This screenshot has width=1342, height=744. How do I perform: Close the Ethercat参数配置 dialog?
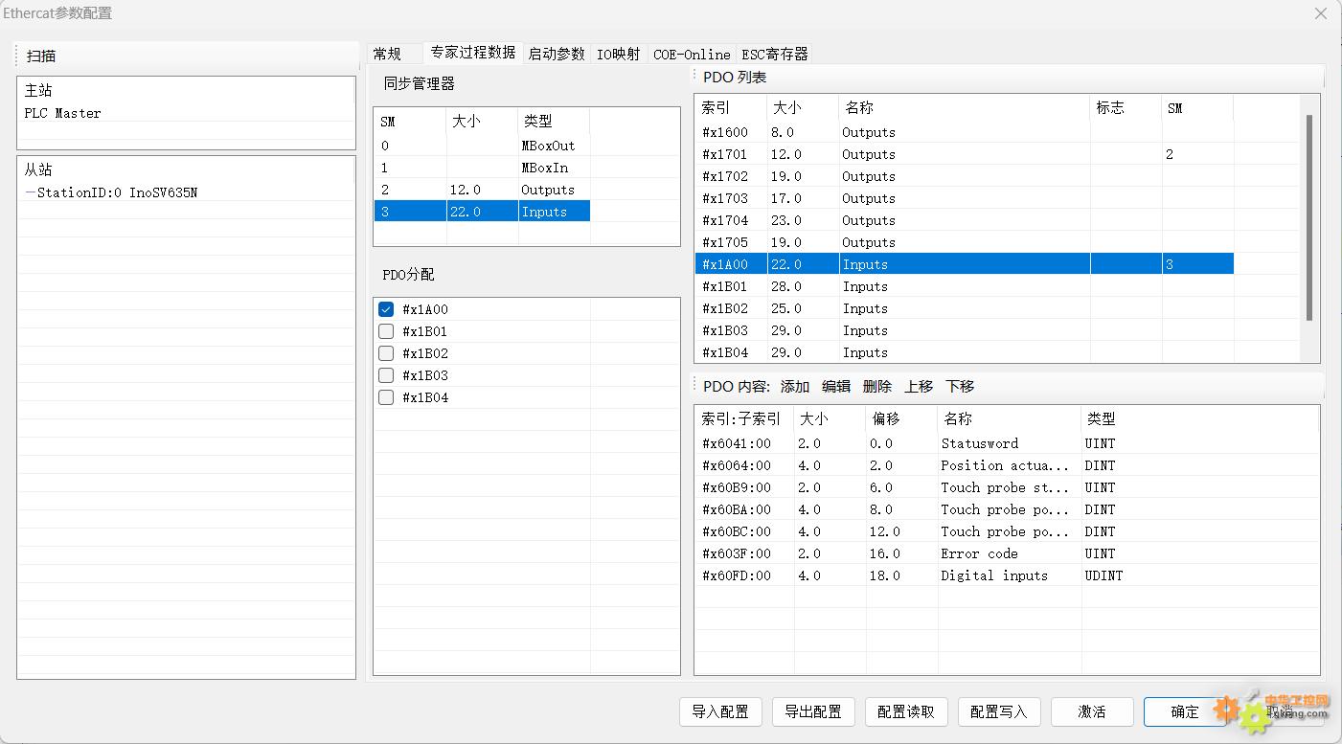[1321, 13]
